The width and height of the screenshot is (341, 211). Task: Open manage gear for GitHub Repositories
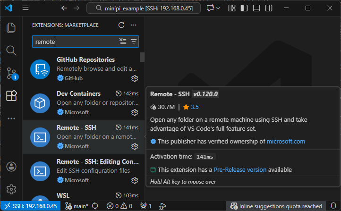135,78
